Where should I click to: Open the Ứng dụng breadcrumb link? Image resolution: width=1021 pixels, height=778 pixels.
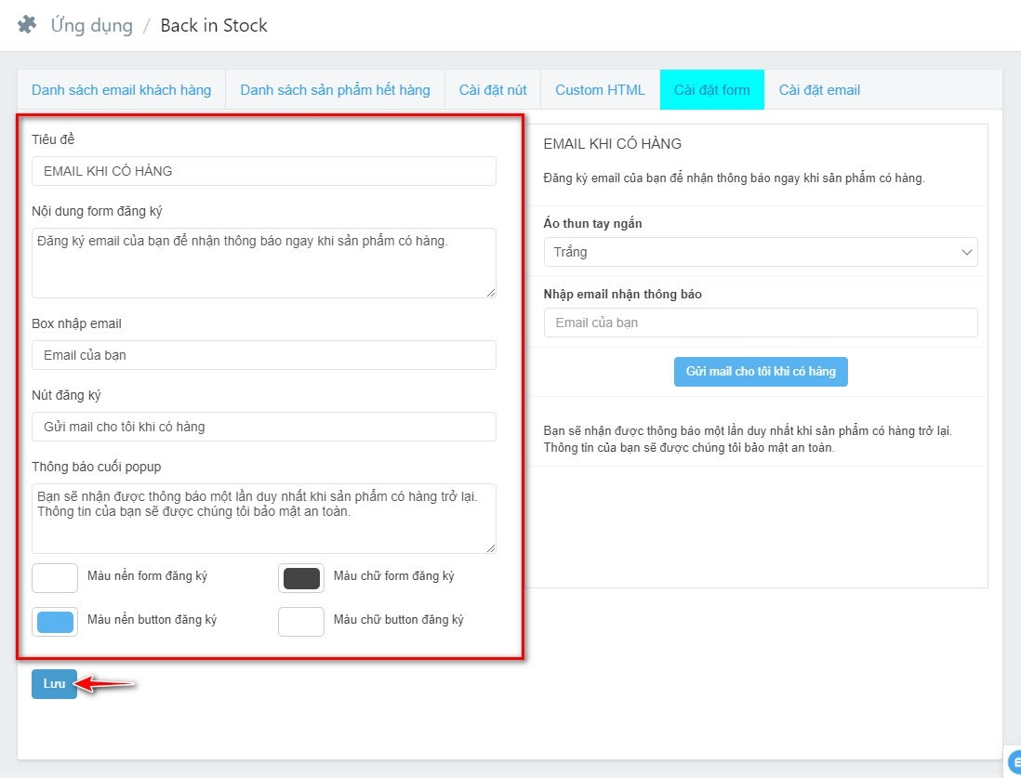coord(92,25)
